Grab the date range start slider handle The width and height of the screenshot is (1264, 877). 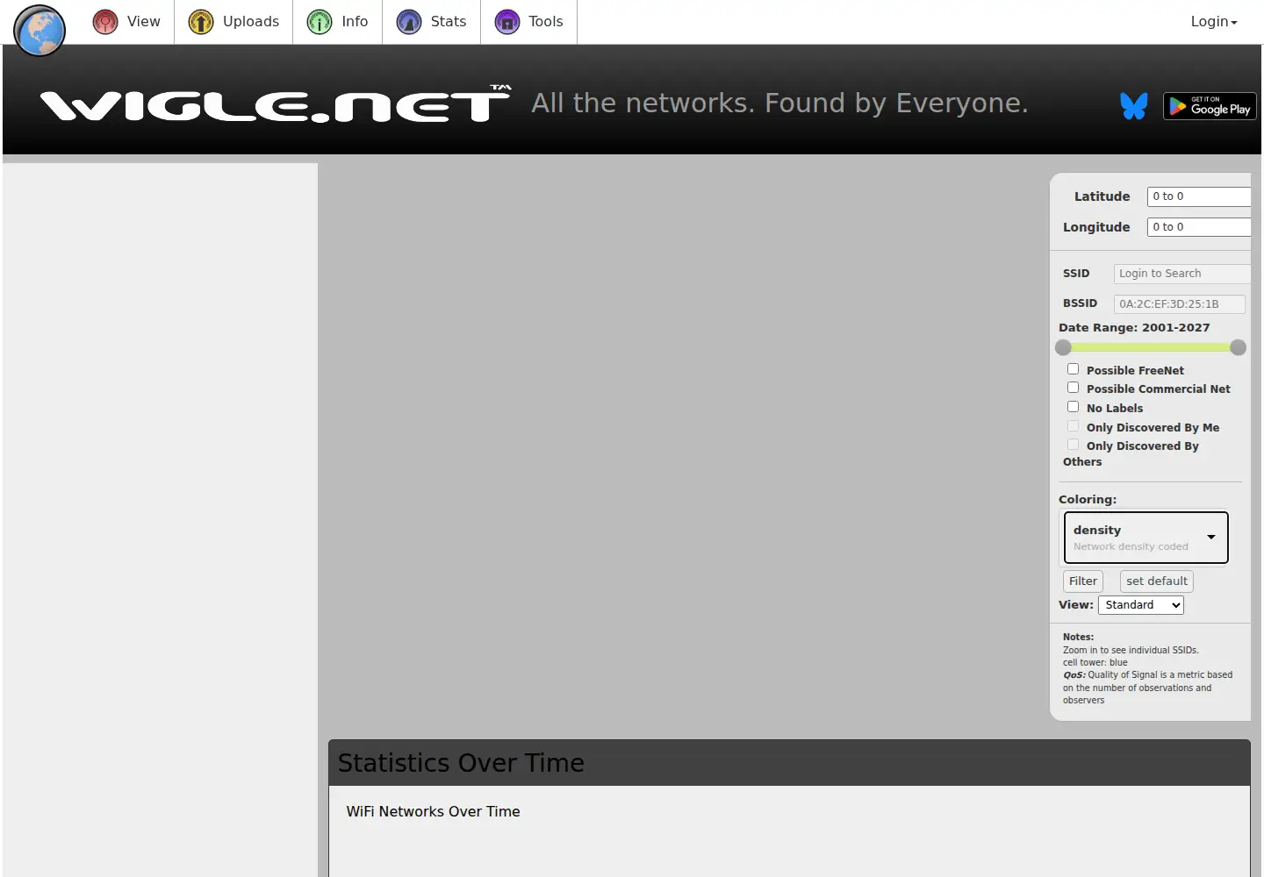click(x=1063, y=348)
